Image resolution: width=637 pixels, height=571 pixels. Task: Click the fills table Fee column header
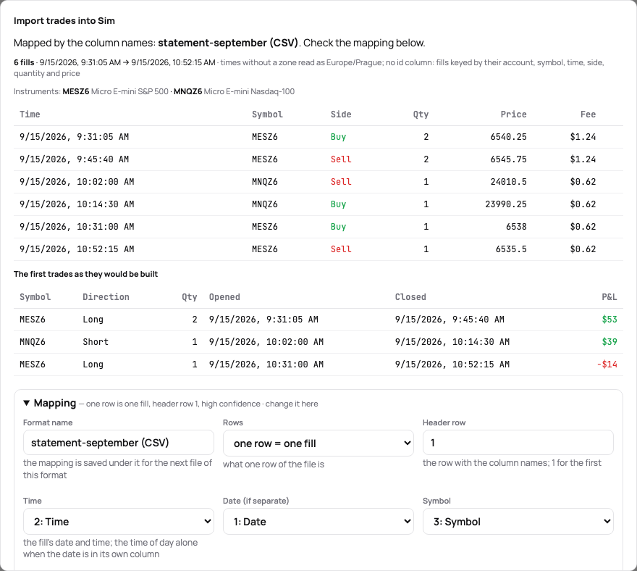[588, 114]
